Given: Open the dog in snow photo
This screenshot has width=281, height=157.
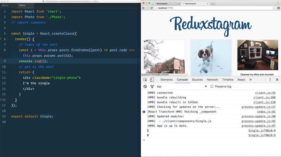Looking at the screenshot, I should pos(211,58).
